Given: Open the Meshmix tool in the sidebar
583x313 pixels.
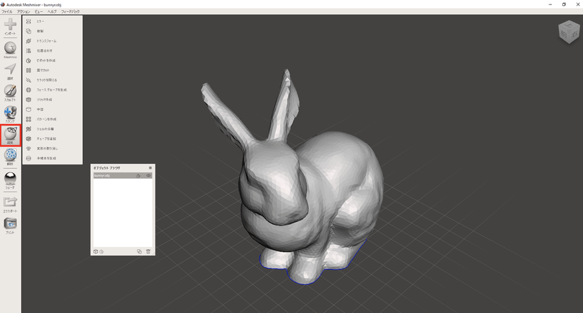Looking at the screenshot, I should point(10,49).
